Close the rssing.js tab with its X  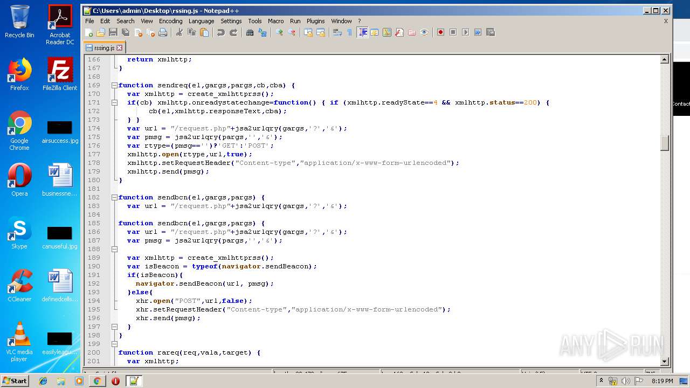[120, 47]
